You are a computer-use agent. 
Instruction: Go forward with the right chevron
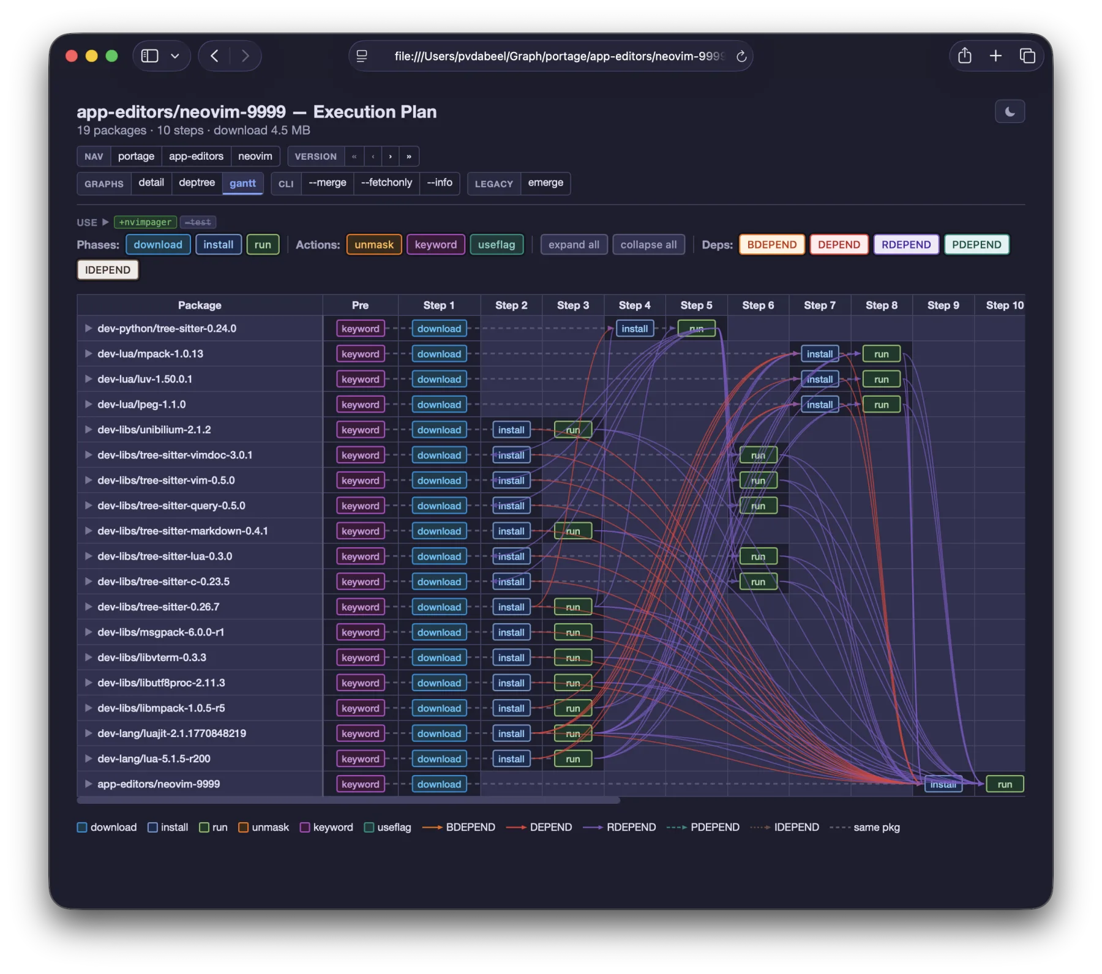pyautogui.click(x=246, y=56)
